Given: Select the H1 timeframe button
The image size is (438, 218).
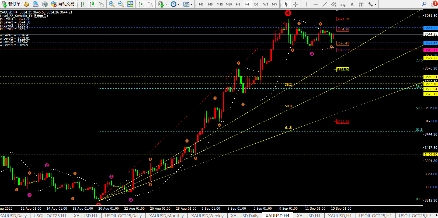Looking at the screenshot, I should point(238,4).
